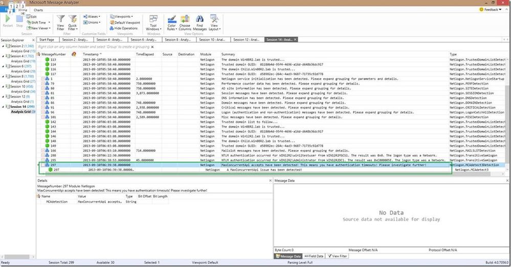Open the Quick Filter tool
Viewport: 511px width, 267px height.
click(x=72, y=23)
